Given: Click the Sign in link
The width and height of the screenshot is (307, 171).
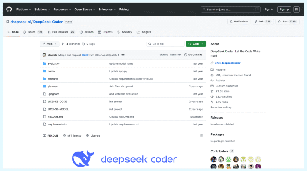Looking at the screenshot, I should 269,9.
